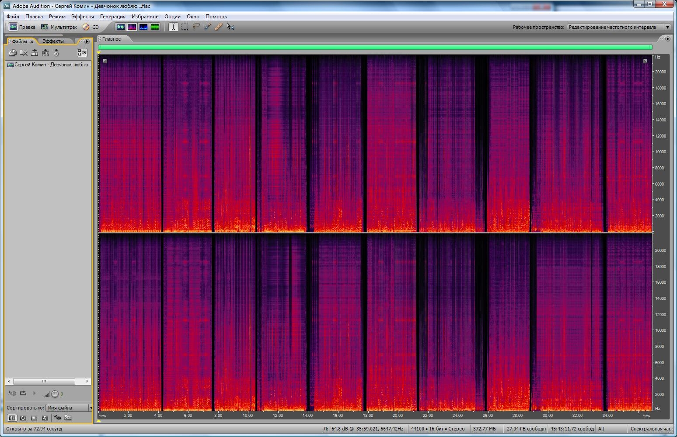Click Files panel scrollbar right arrow
677x437 pixels.
[x=87, y=381]
